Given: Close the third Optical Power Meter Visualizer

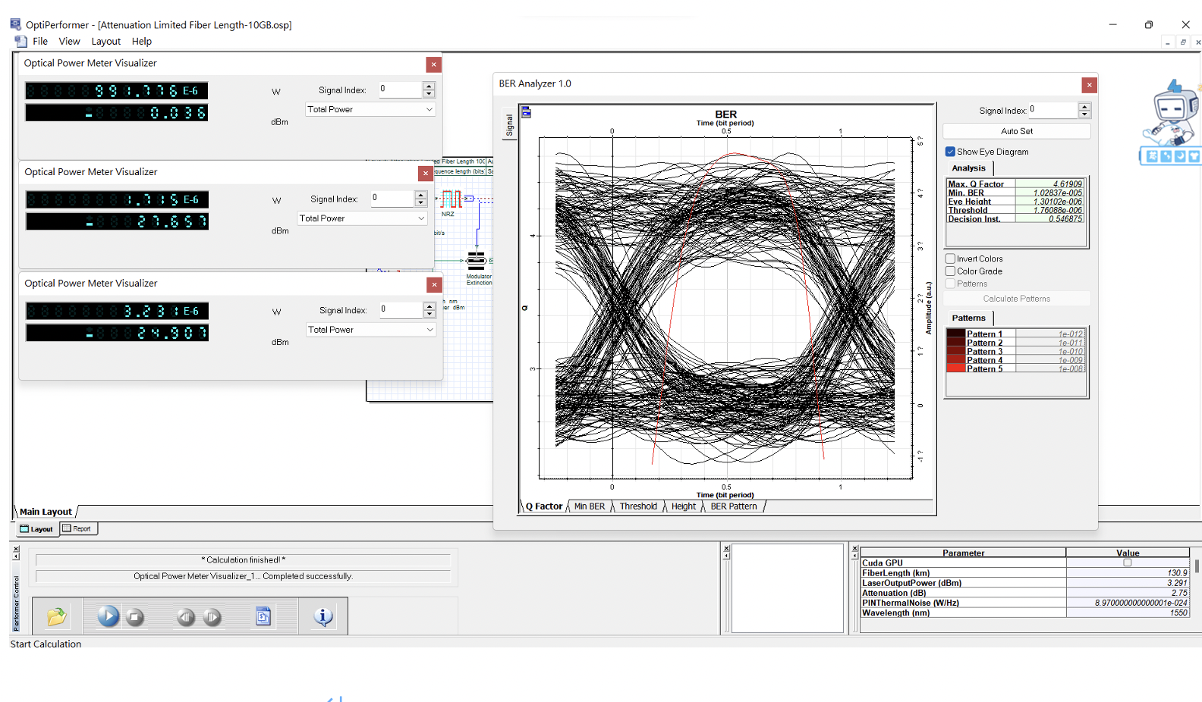Looking at the screenshot, I should coord(434,284).
